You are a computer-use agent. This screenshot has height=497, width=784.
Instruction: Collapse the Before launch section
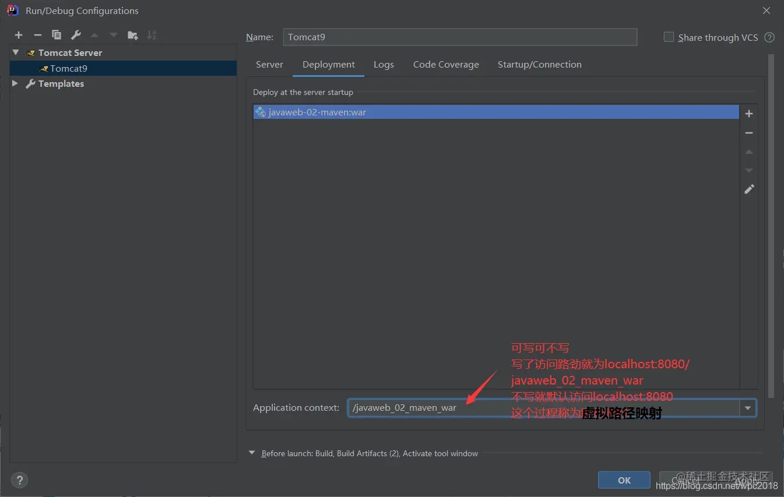pos(252,453)
